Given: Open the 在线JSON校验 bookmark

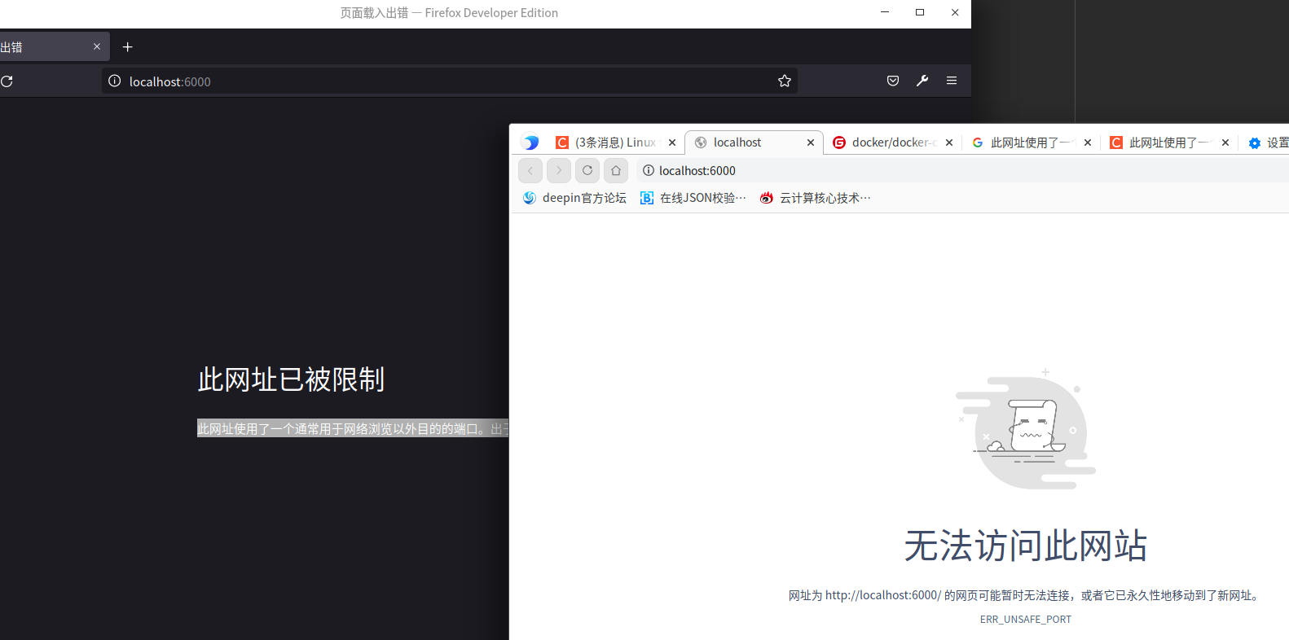Looking at the screenshot, I should point(693,198).
